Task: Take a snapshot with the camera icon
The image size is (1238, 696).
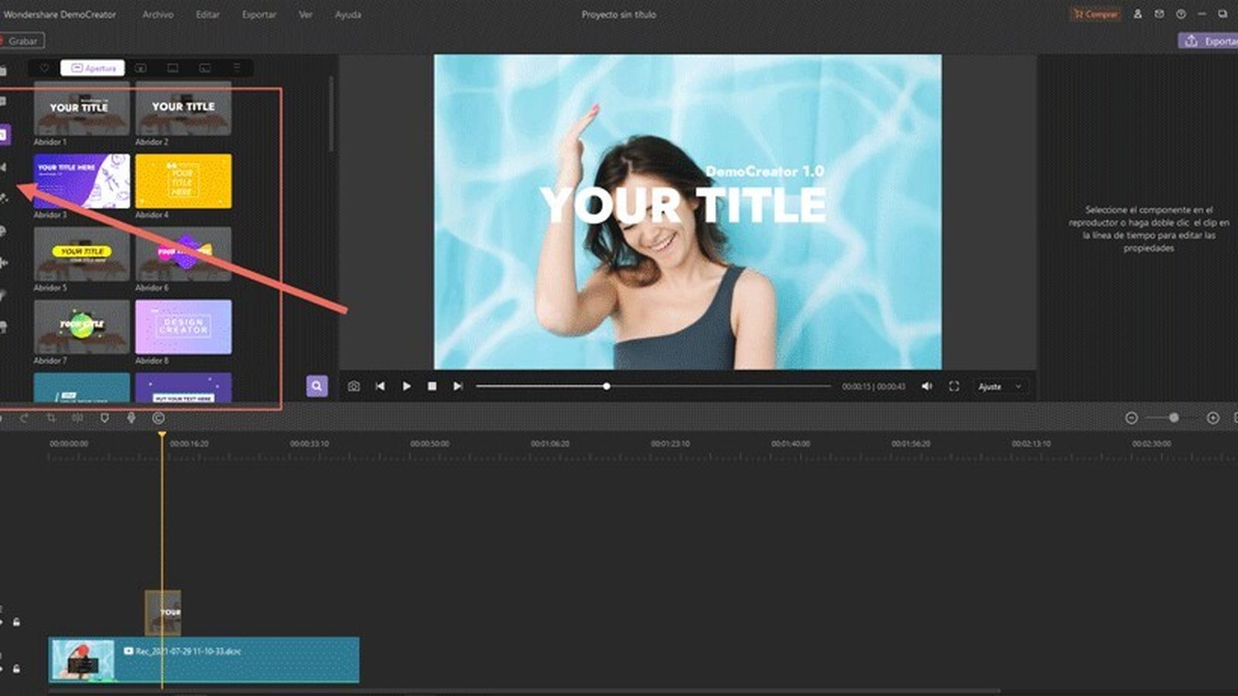Action: pos(352,386)
